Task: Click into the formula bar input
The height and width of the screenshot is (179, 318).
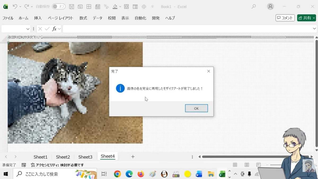Action: (187, 29)
